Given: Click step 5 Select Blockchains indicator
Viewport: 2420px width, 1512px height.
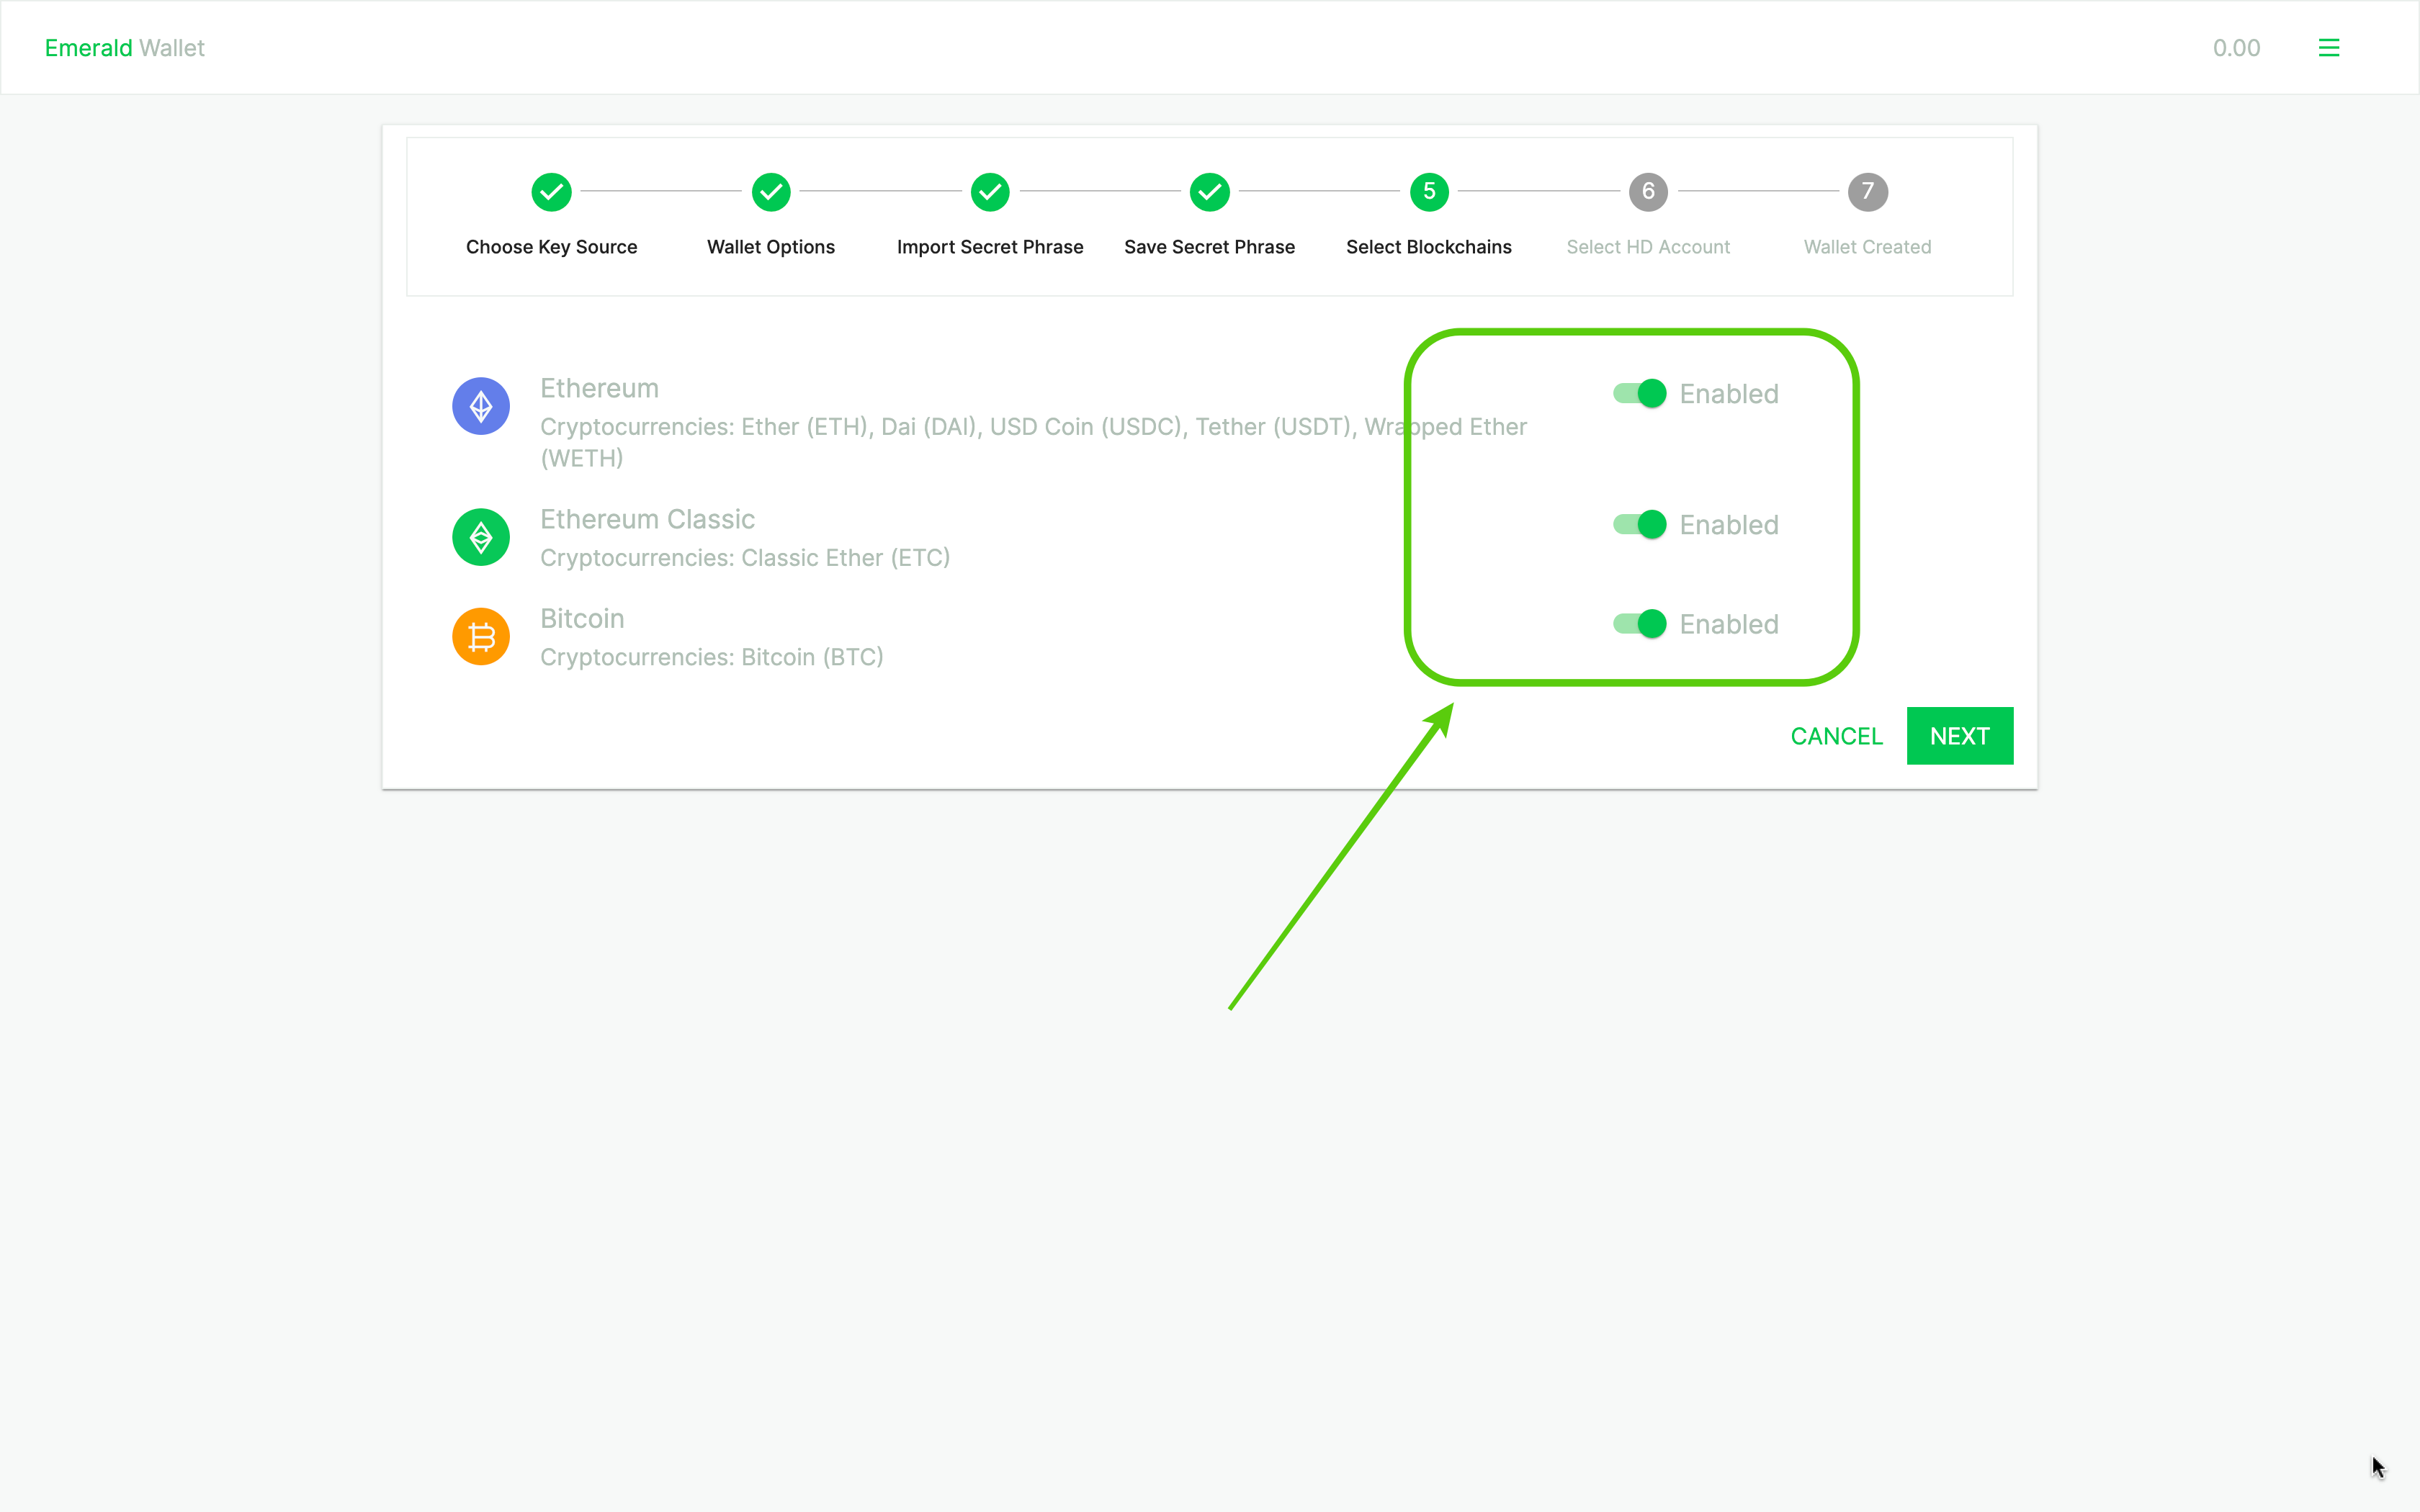Looking at the screenshot, I should click(x=1429, y=190).
